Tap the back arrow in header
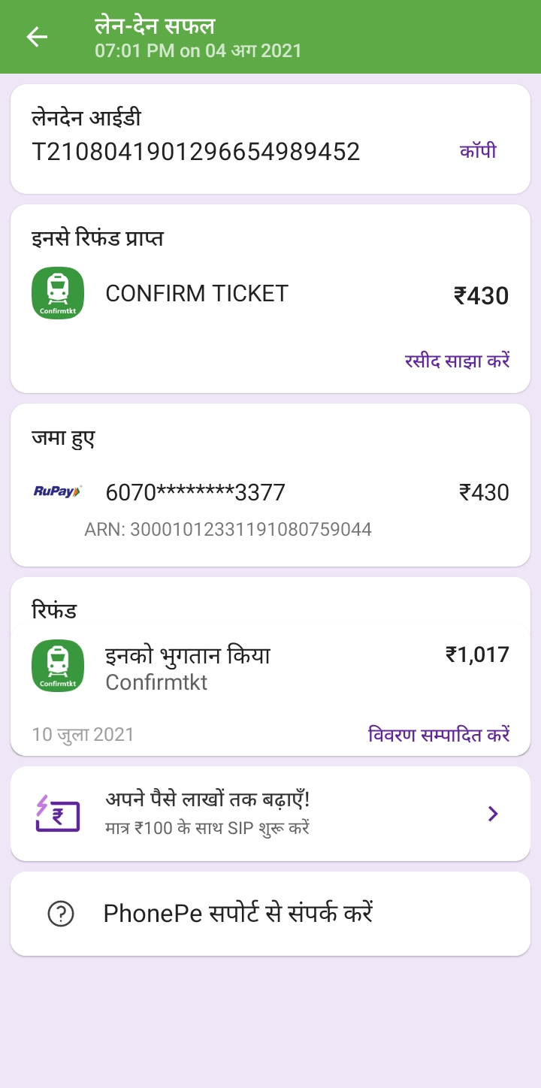Image resolution: width=541 pixels, height=1088 pixels. [37, 37]
